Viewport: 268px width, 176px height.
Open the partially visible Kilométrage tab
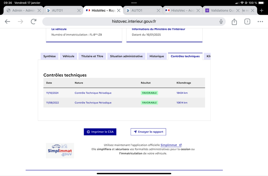point(207,56)
